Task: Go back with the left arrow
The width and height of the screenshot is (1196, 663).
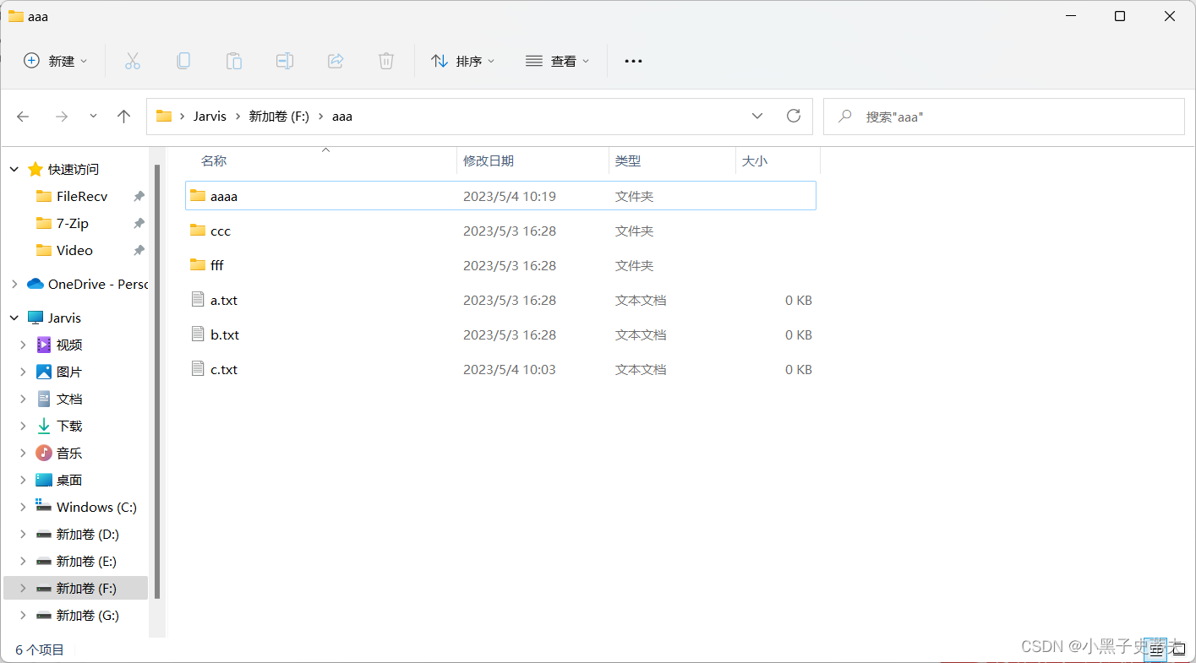Action: [23, 117]
